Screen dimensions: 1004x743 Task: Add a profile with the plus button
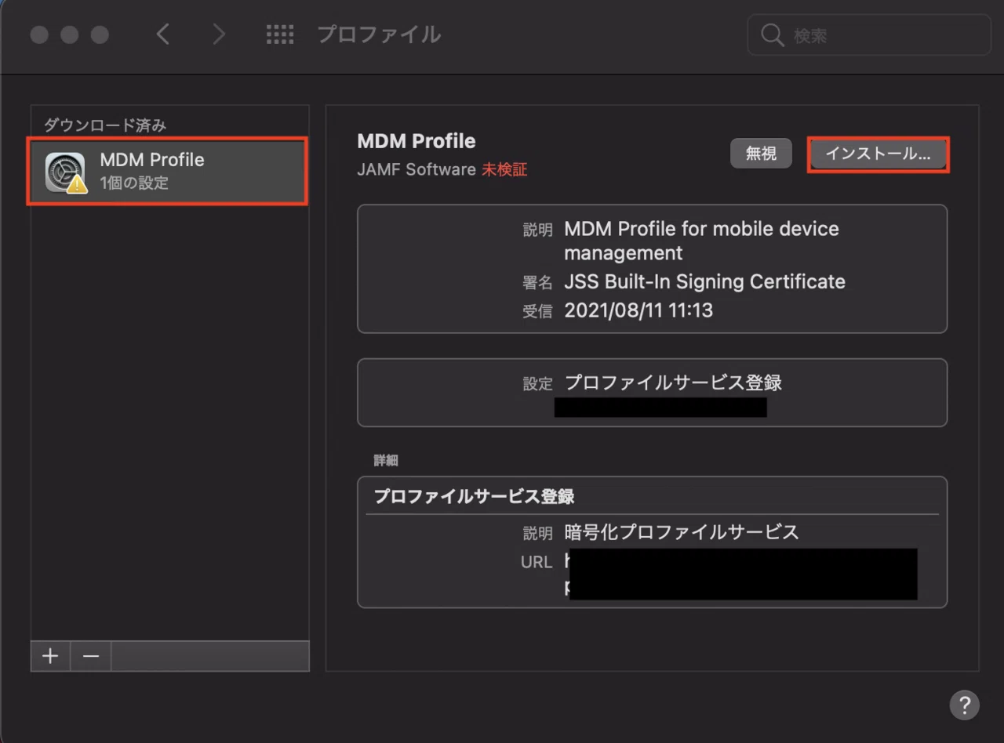click(x=51, y=656)
